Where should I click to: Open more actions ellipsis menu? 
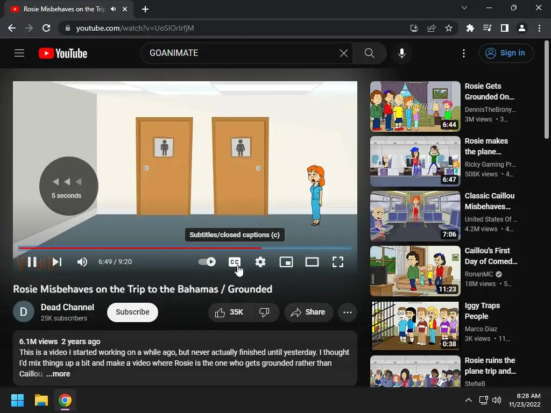click(x=348, y=312)
